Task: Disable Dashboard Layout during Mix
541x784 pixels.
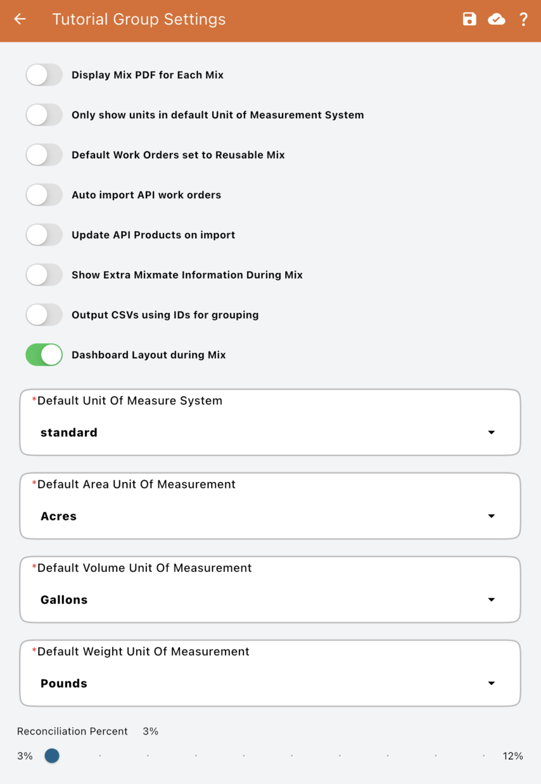Action: click(44, 355)
